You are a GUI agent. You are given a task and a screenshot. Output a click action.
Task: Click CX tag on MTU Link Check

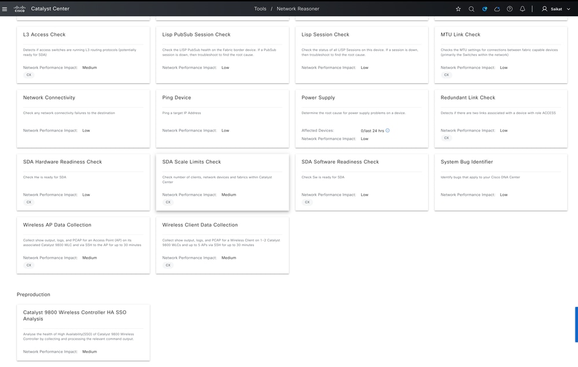point(447,75)
